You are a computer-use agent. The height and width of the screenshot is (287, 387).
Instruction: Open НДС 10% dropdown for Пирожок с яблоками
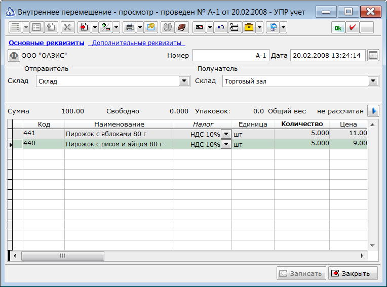tap(226, 134)
